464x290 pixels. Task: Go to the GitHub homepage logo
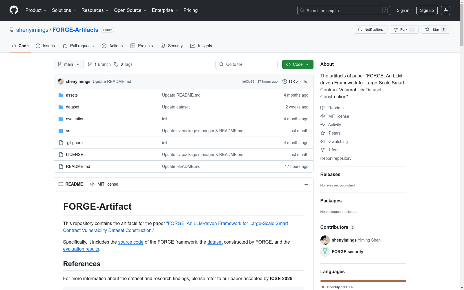tap(14, 10)
